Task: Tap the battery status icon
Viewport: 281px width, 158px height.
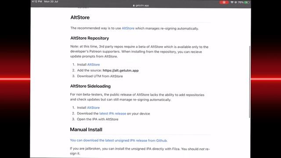Action: click(247, 2)
